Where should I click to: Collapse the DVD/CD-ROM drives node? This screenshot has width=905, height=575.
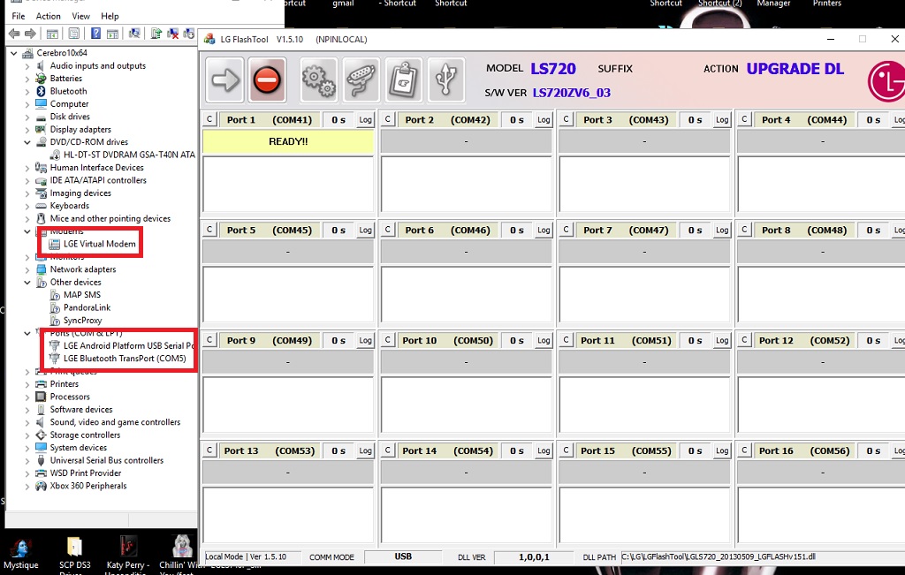(x=27, y=142)
